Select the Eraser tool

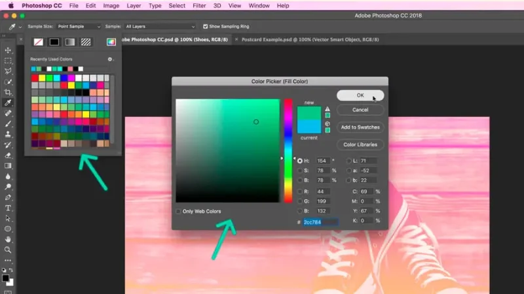click(8, 155)
